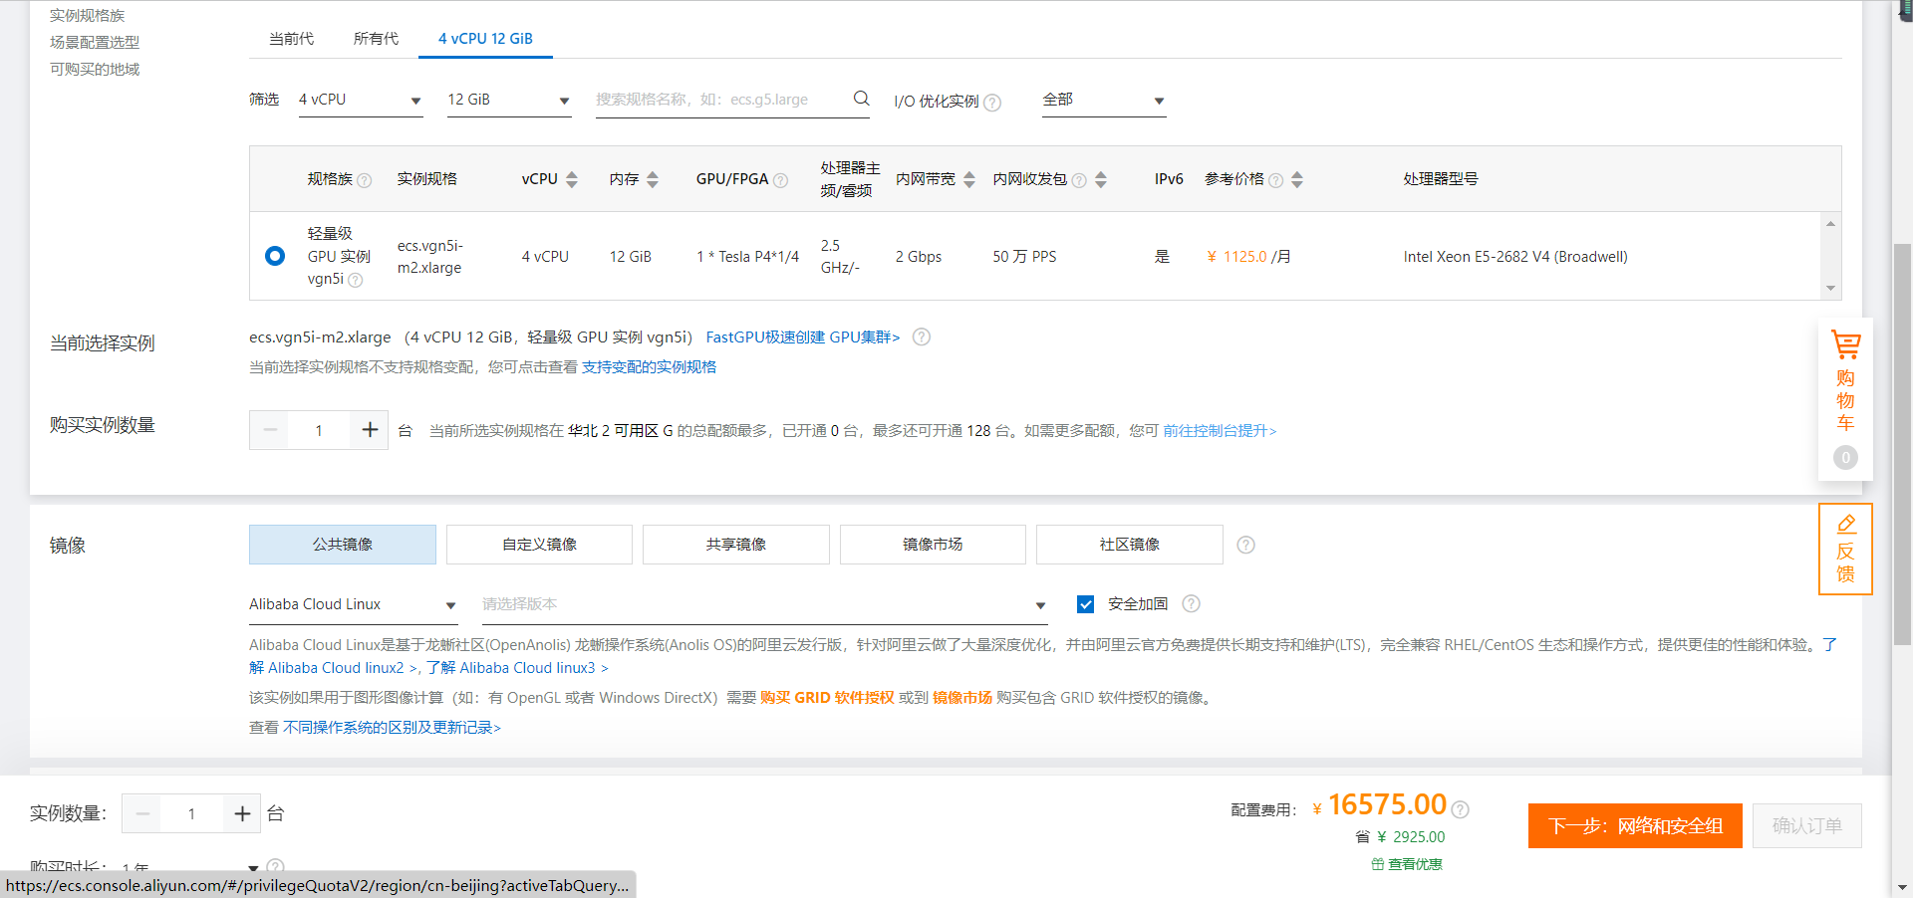Image resolution: width=1913 pixels, height=898 pixels.
Task: Open 了解 Alibaba Cloud linux3 link
Action: (517, 668)
